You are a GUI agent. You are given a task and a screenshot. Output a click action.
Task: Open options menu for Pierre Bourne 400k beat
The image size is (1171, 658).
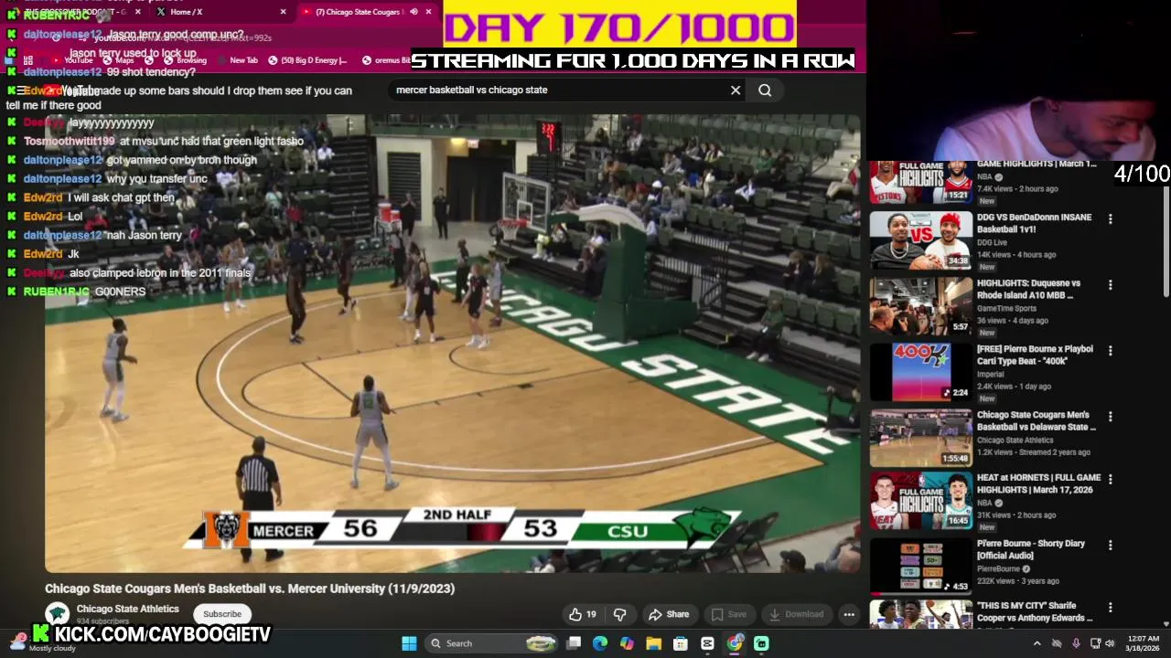(x=1110, y=351)
